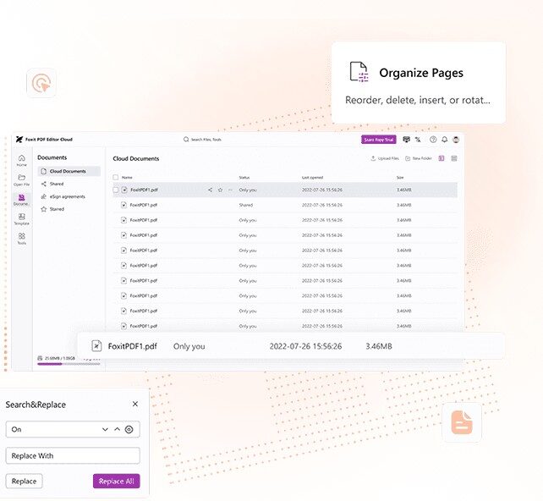Screen dimensions: 543x501
Task: Open eSign agreements in Documents panel
Action: point(66,196)
